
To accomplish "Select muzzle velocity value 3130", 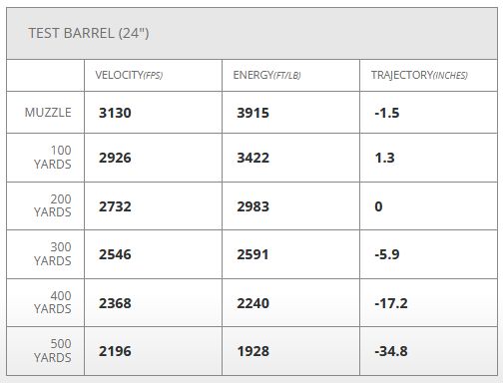I will coord(115,113).
